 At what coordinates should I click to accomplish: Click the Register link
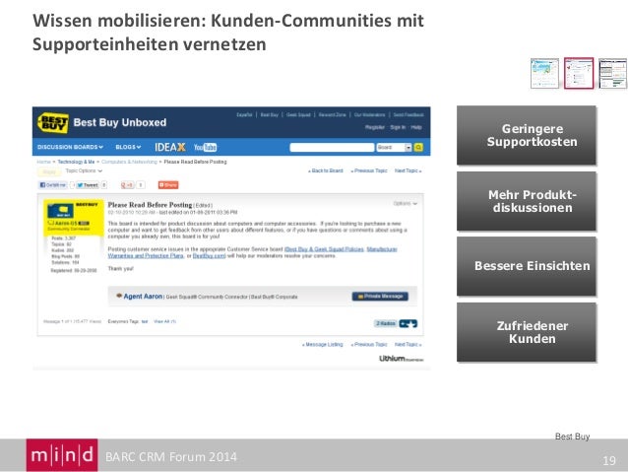(x=375, y=127)
